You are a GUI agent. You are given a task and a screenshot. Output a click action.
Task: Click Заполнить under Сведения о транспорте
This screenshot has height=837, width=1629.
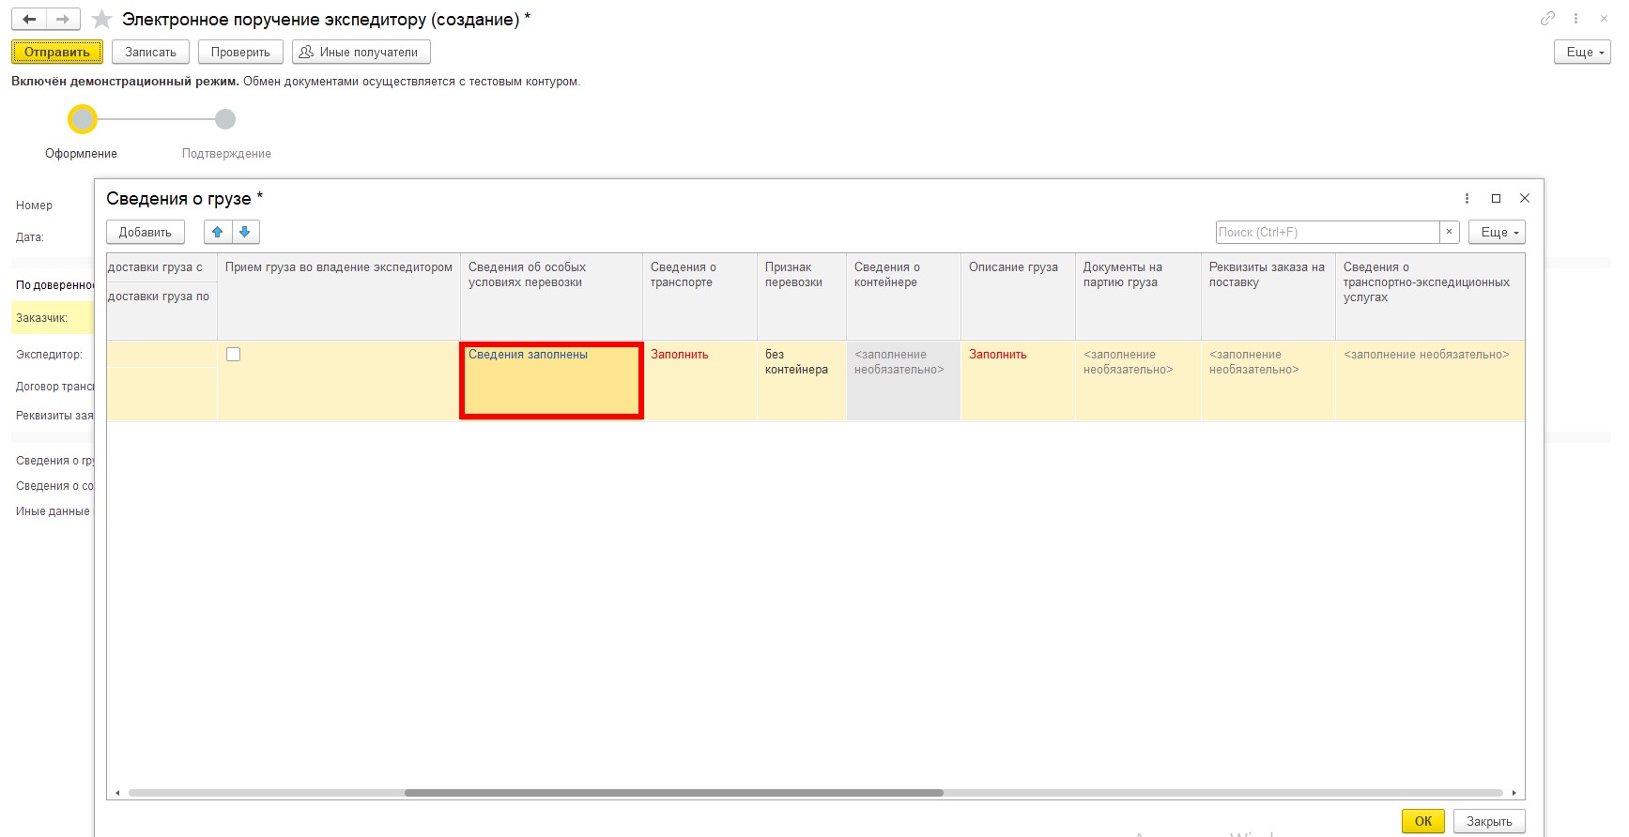[680, 355]
